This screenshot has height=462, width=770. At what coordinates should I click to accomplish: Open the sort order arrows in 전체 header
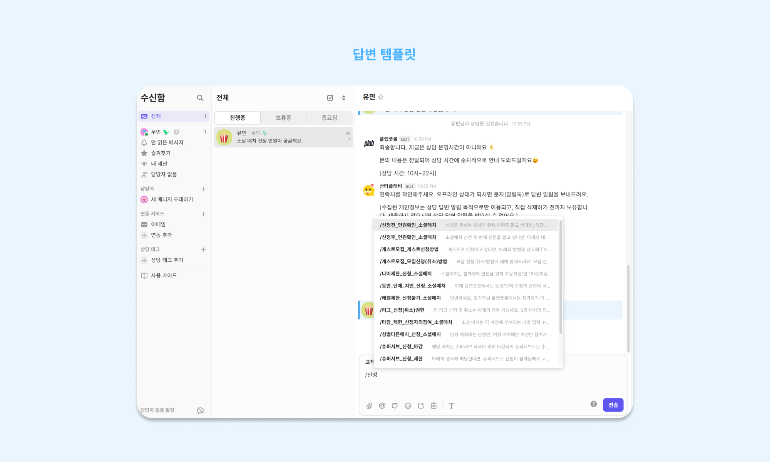344,98
